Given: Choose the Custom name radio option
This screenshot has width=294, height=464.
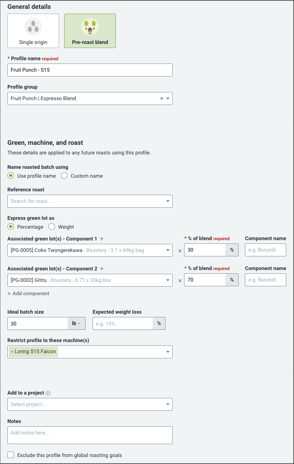Looking at the screenshot, I should point(64,176).
